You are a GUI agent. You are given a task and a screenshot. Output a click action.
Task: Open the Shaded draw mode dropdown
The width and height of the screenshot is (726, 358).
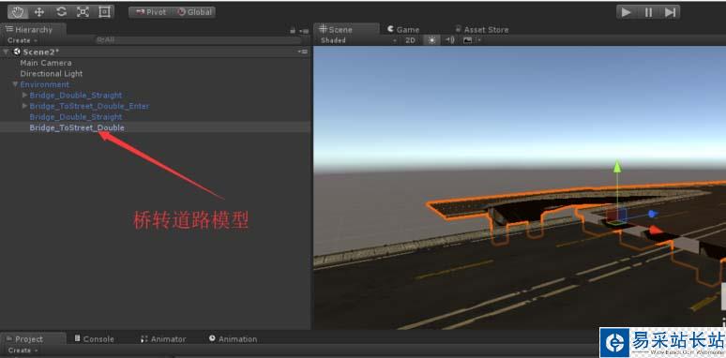358,40
